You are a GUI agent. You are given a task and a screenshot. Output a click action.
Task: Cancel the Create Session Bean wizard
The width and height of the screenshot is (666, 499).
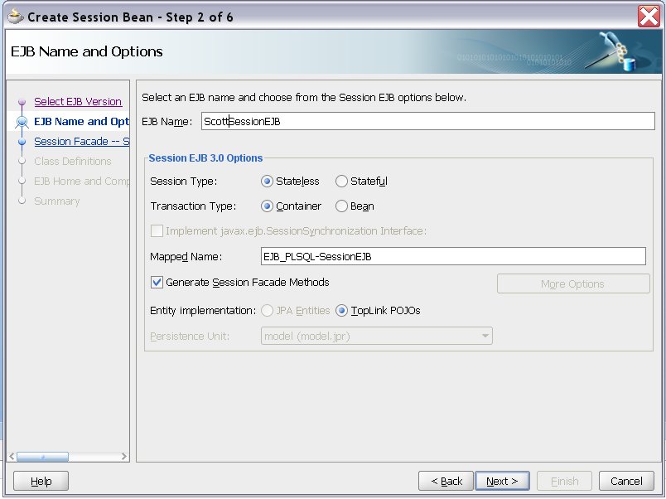[x=626, y=481]
